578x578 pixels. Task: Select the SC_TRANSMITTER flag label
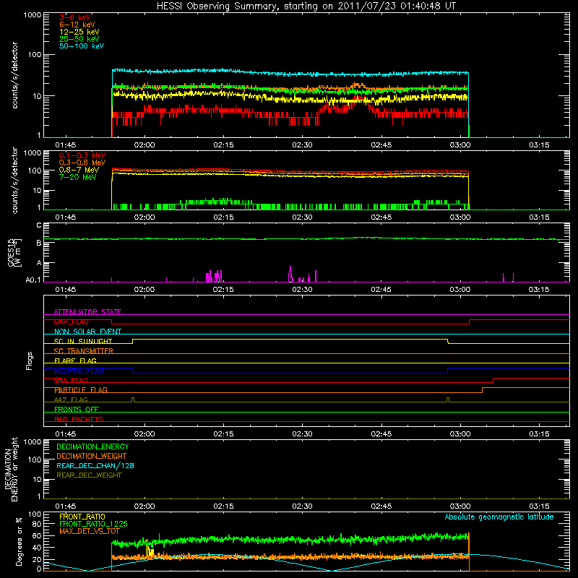pyautogui.click(x=84, y=351)
